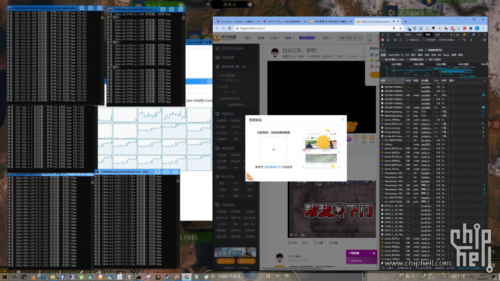Switch to Sources tab in DevTools
Image resolution: width=500 pixels, height=281 pixels.
[418, 35]
